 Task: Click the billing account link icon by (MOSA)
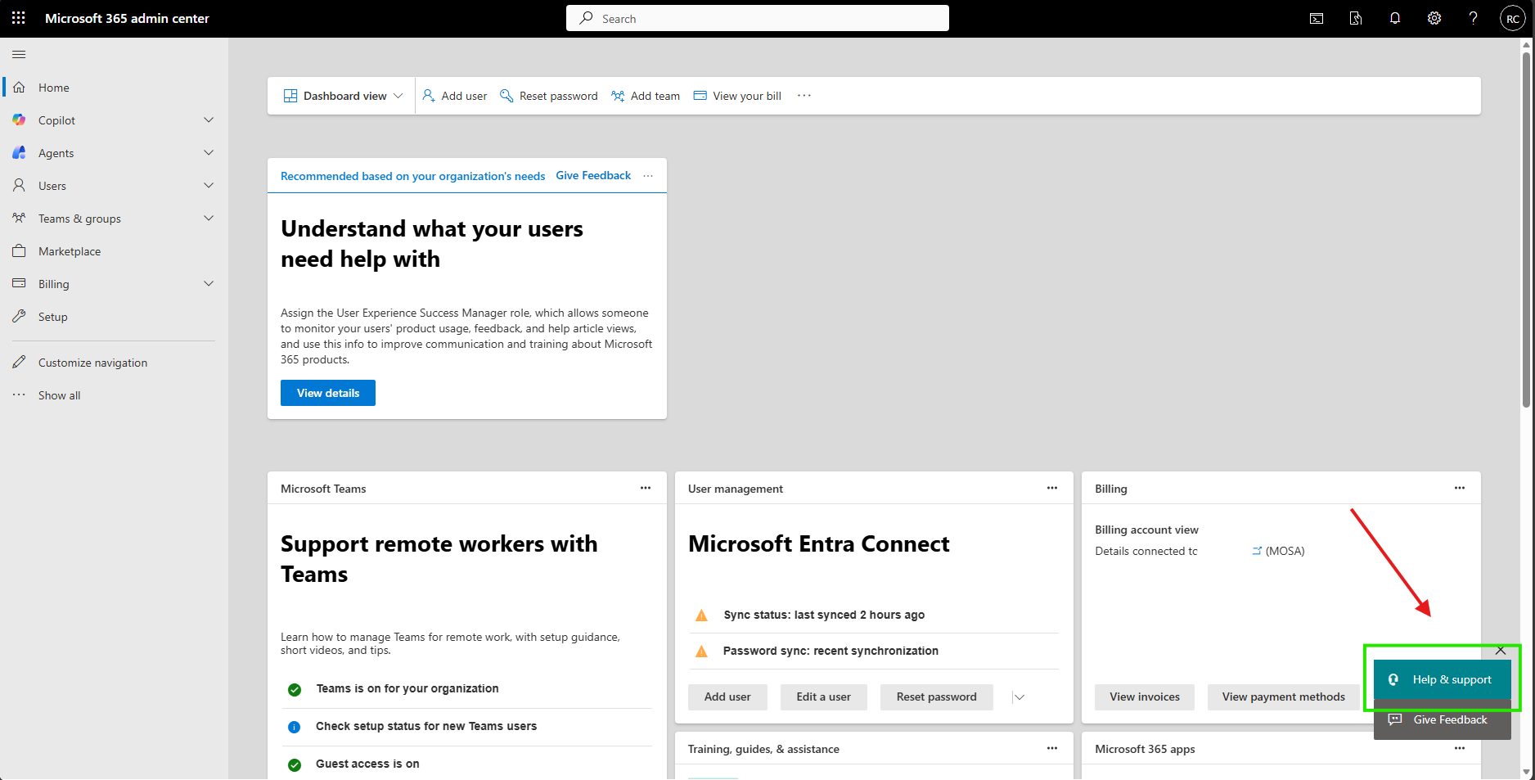(1257, 552)
